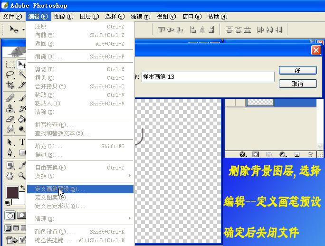325x246 pixels.
Task: Close the brush name dialog
Action: [316, 50]
